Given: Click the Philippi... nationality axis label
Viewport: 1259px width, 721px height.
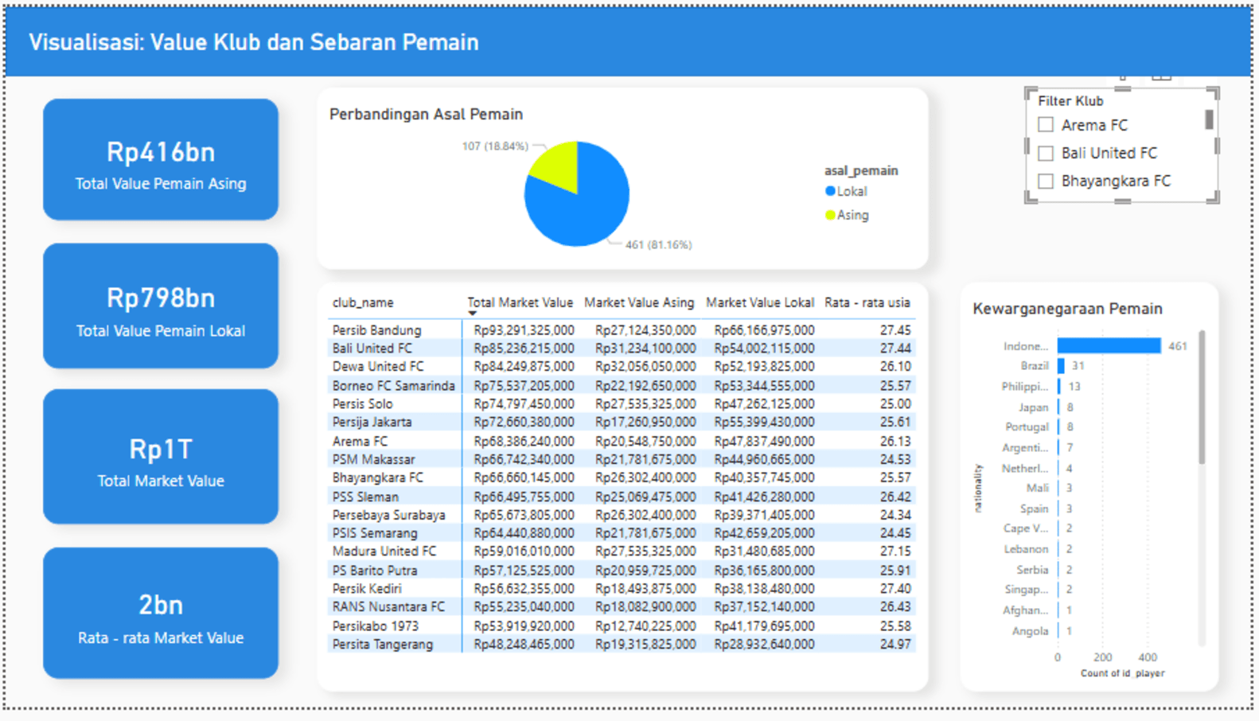Looking at the screenshot, I should tap(1025, 387).
